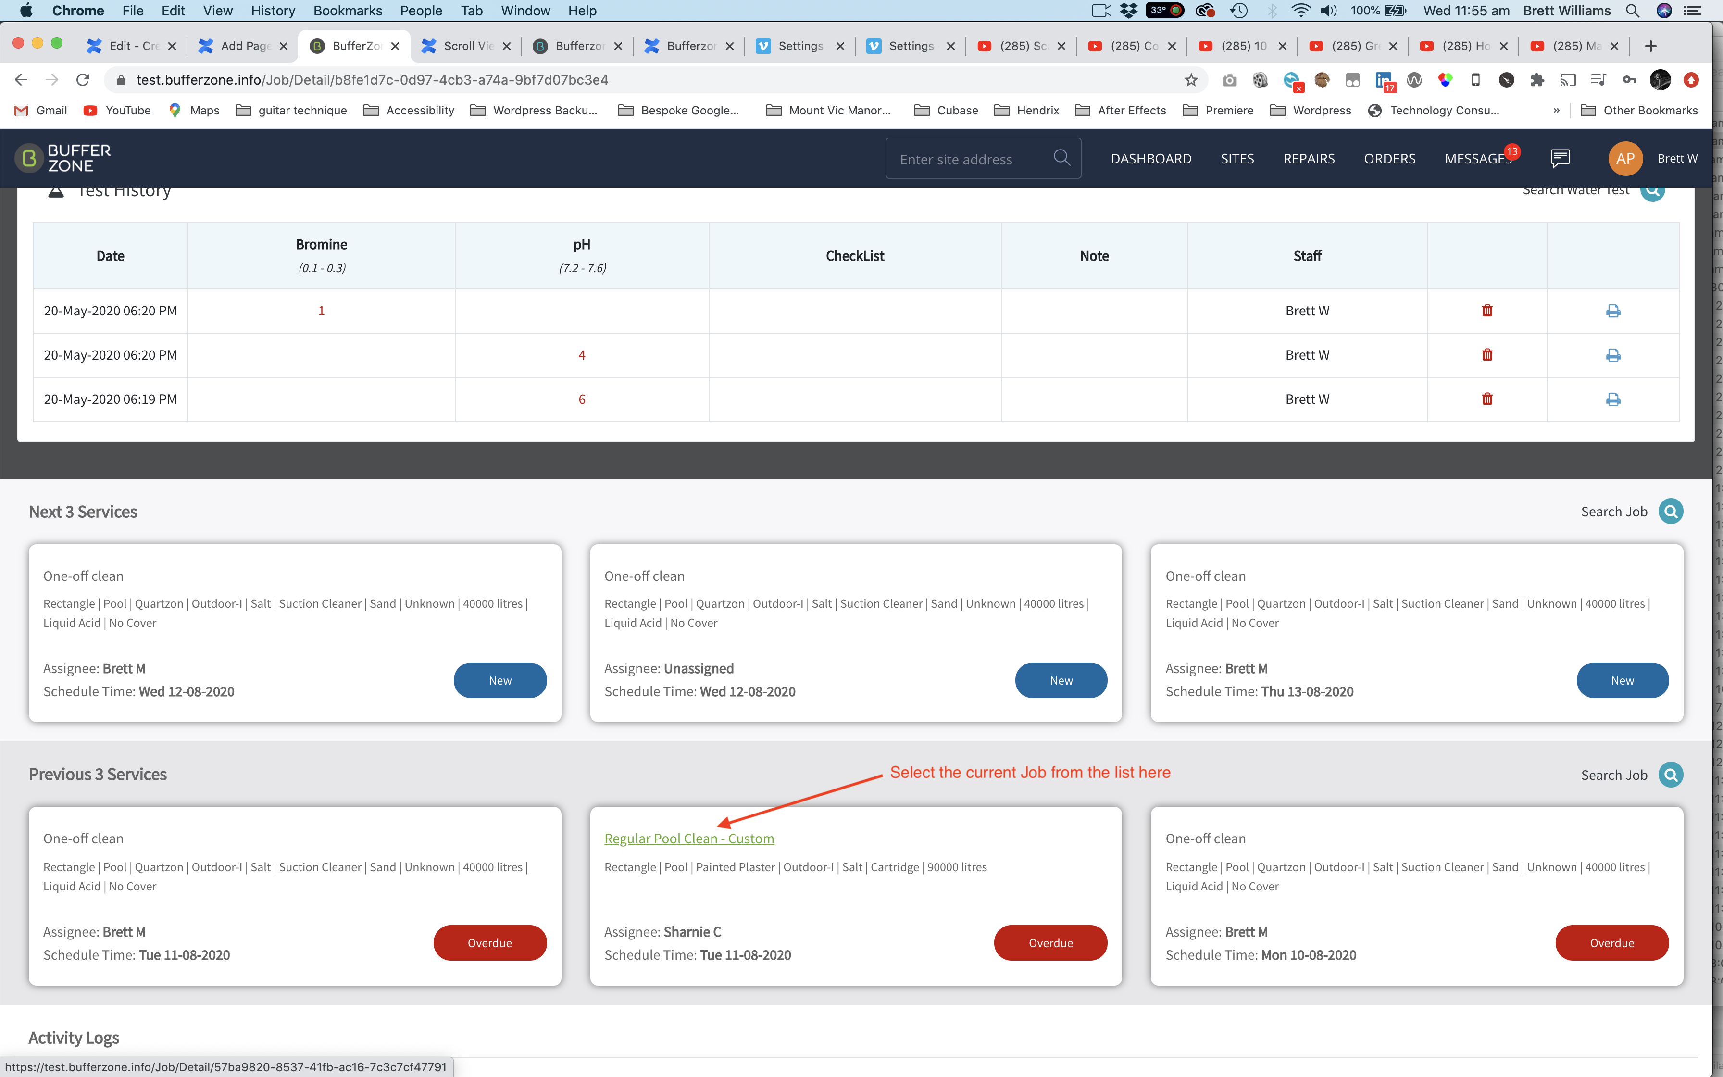Screen dimensions: 1723x1077
Task: Delete the 06:19 PM test row
Action: [1487, 399]
